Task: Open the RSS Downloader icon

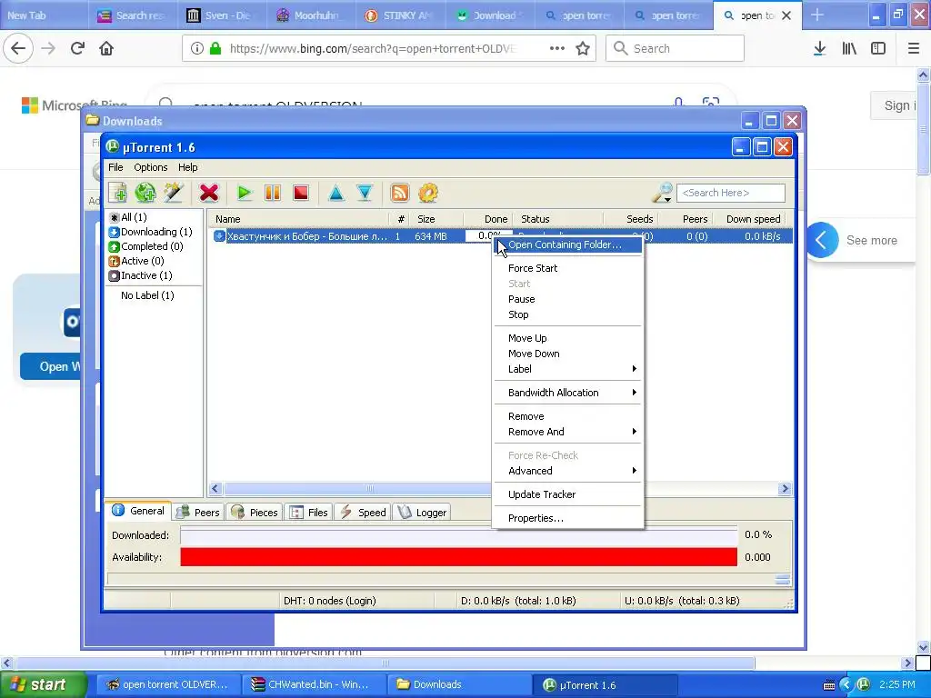Action: pyautogui.click(x=400, y=193)
